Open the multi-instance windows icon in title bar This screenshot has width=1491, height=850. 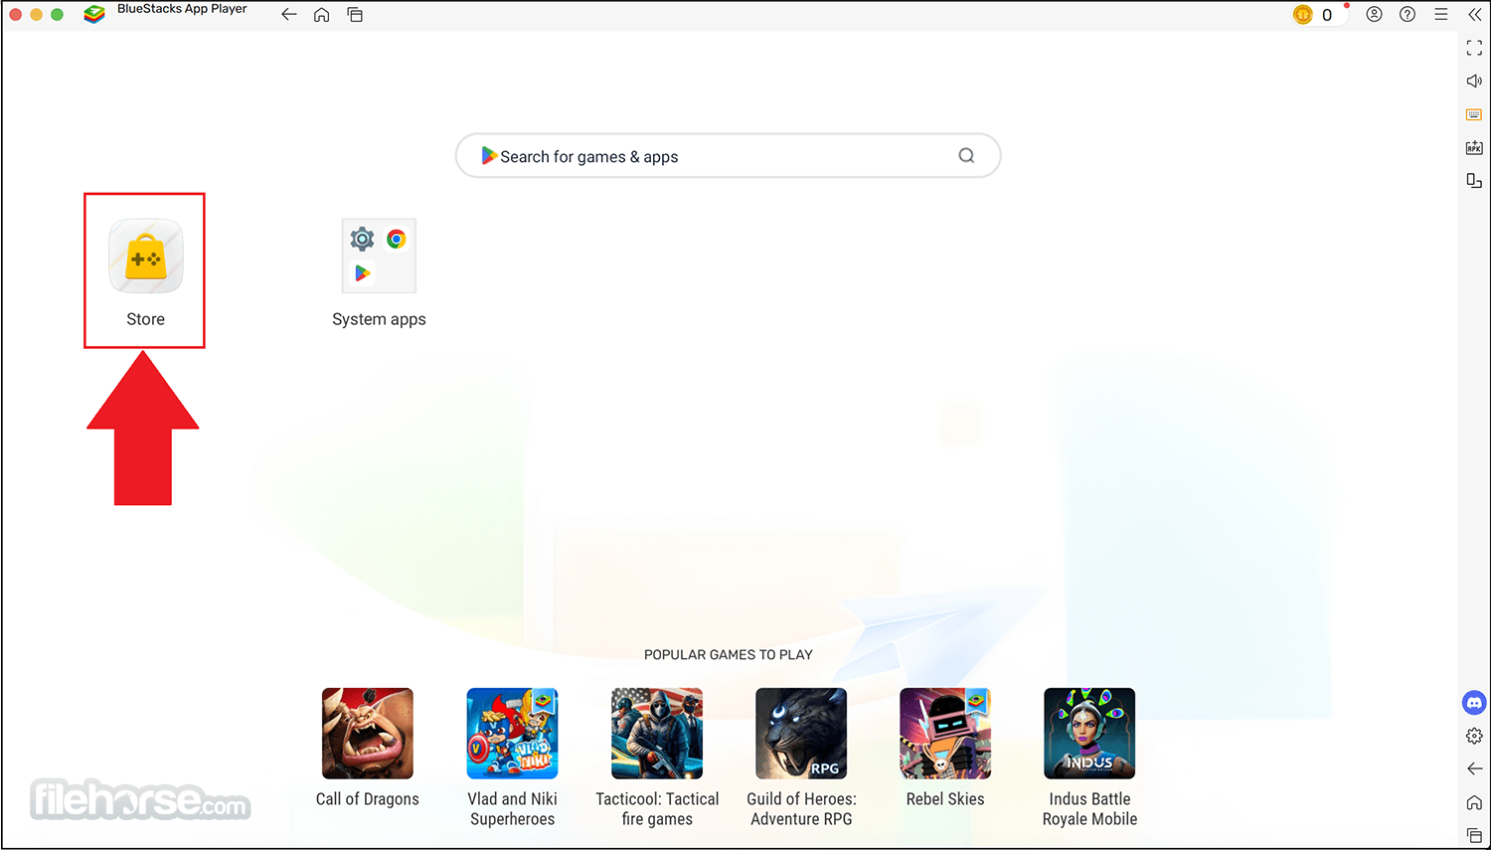pyautogui.click(x=355, y=15)
